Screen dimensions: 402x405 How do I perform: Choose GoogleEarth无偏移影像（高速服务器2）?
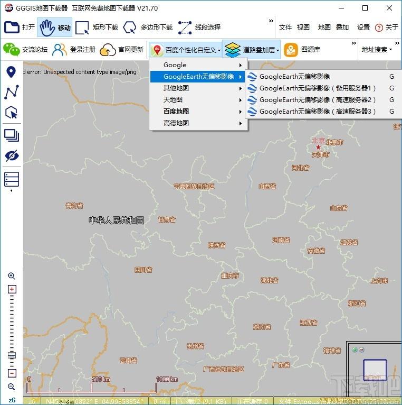tap(324, 100)
